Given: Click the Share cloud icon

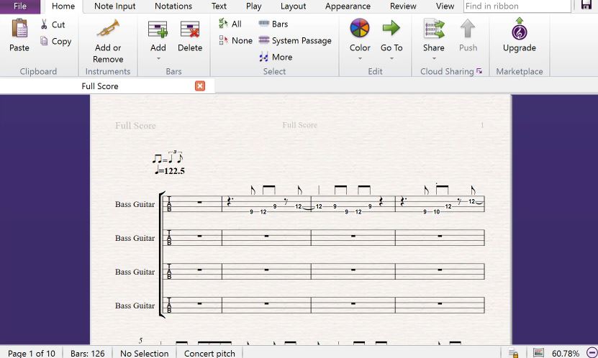Looking at the screenshot, I should coord(434,29).
